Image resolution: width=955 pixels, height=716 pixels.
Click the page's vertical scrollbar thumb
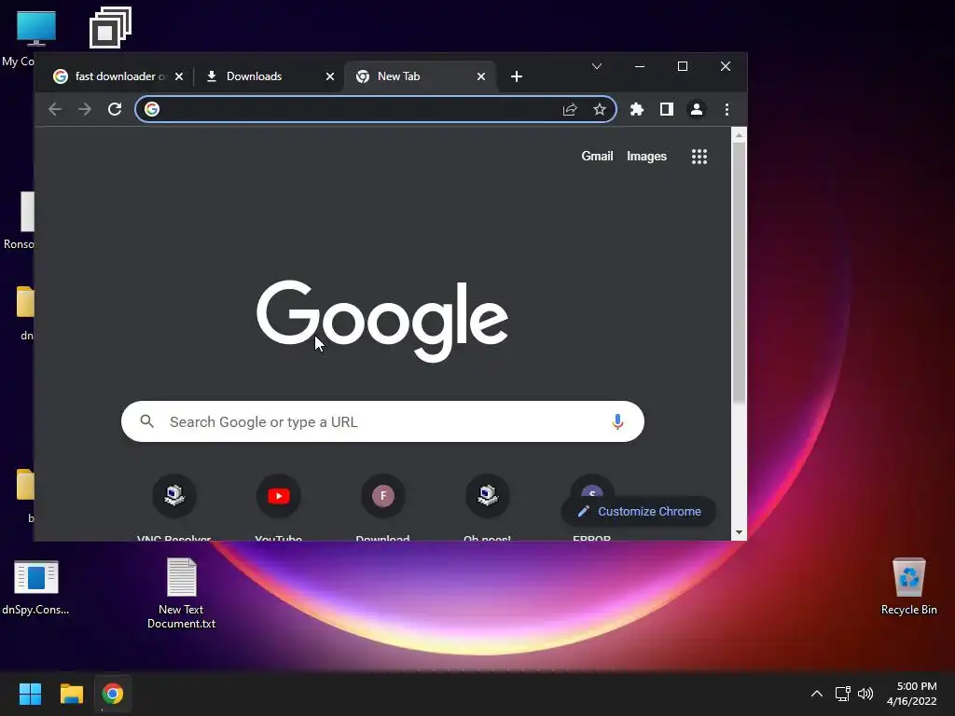[x=739, y=274]
